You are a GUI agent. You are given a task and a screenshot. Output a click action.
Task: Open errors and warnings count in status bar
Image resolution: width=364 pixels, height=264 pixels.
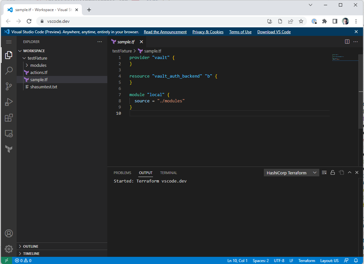pos(23,260)
